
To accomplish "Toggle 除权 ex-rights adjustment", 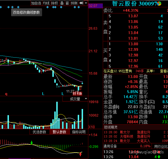I will [x=55, y=3].
